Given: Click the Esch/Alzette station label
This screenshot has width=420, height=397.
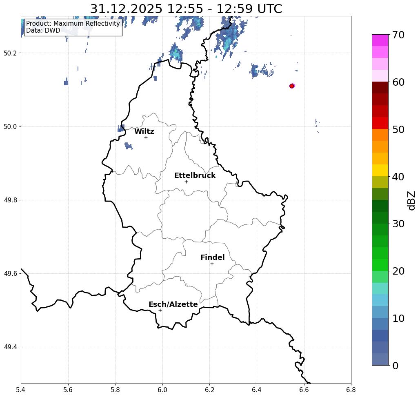Looking at the screenshot, I should point(173,304).
